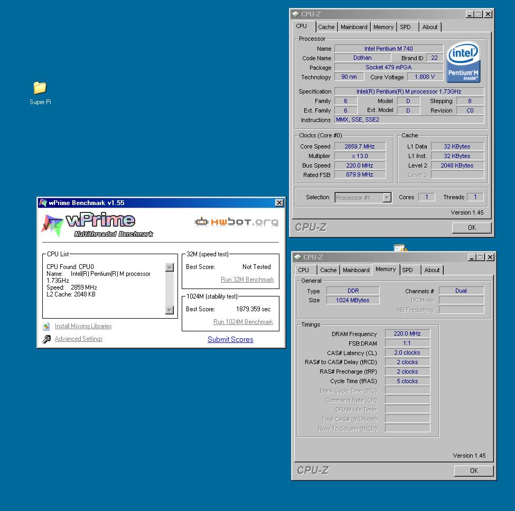Click the Instructions MMX, SSE, SSE2 field

[x=409, y=119]
